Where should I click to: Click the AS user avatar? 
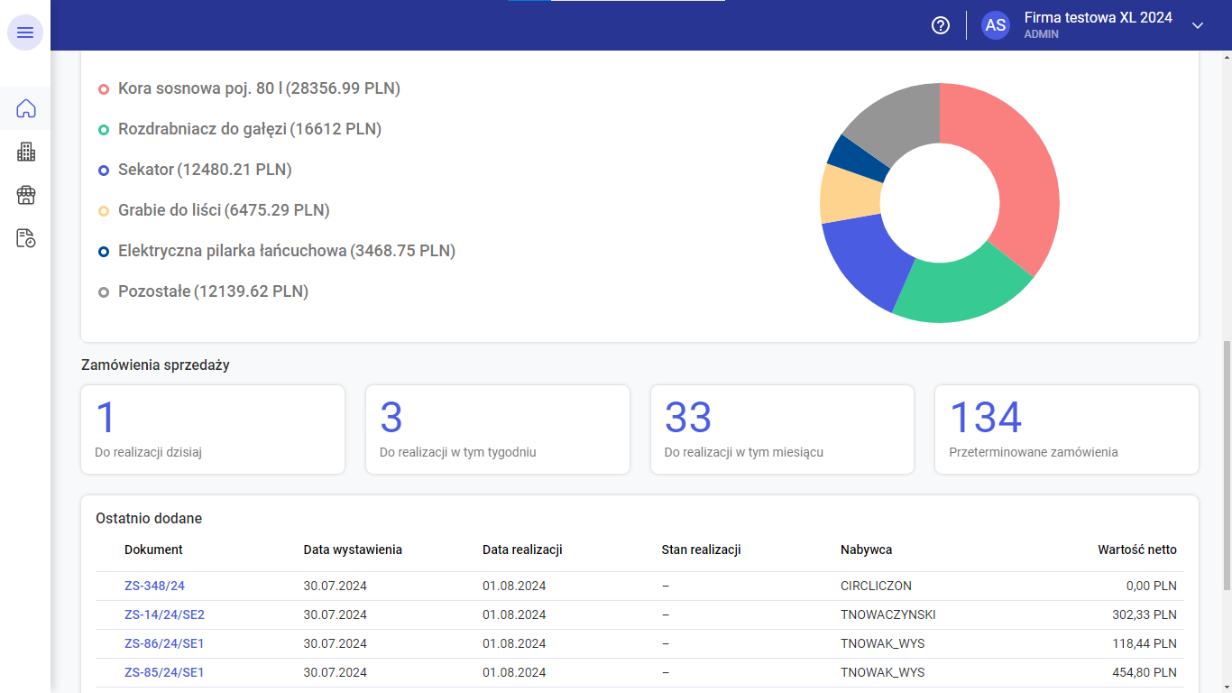996,25
